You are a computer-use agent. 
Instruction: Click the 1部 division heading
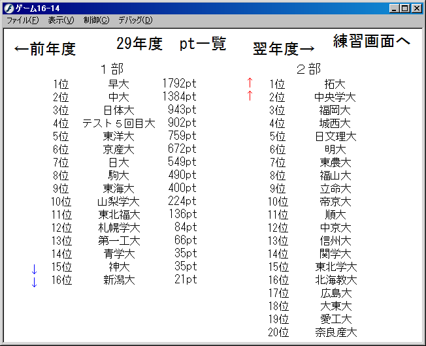pos(112,69)
